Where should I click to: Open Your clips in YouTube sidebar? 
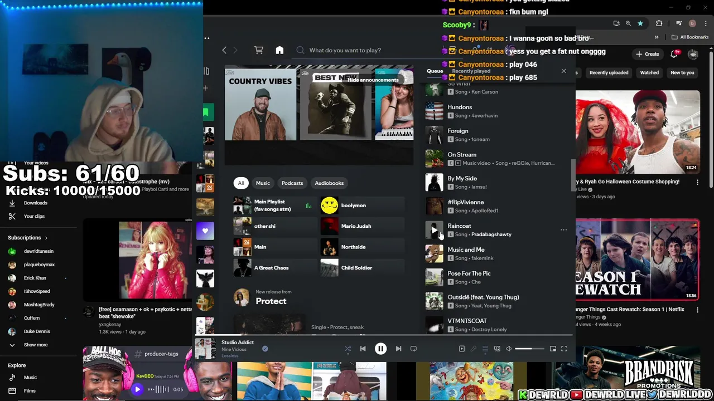pyautogui.click(x=34, y=216)
